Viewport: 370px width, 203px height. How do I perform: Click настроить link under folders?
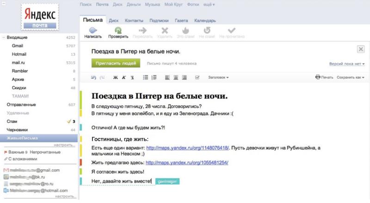tap(64, 145)
